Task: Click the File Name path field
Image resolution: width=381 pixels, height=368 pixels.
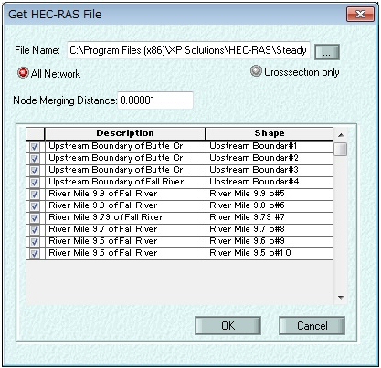Action: coord(188,50)
